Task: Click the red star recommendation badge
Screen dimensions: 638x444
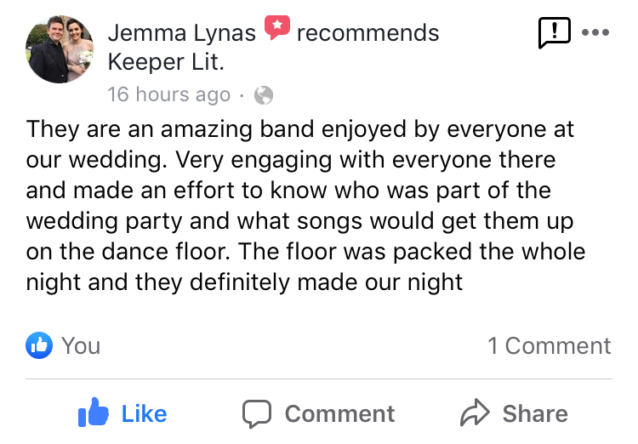Action: coord(276,28)
